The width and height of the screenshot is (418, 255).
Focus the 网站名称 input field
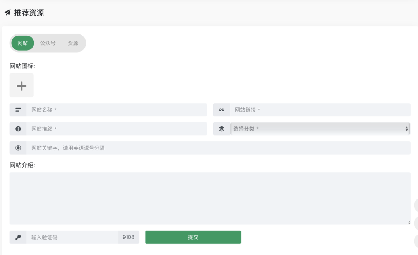pyautogui.click(x=116, y=110)
